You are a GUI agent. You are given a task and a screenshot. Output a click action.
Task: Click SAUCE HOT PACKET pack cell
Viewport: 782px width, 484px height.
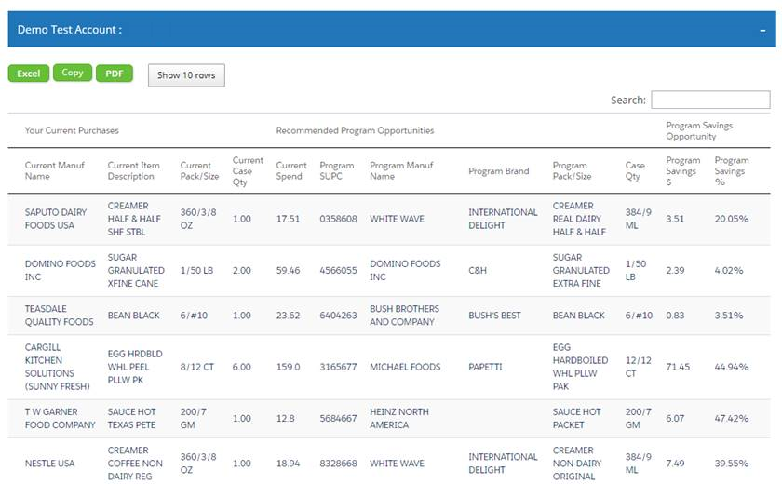576,418
